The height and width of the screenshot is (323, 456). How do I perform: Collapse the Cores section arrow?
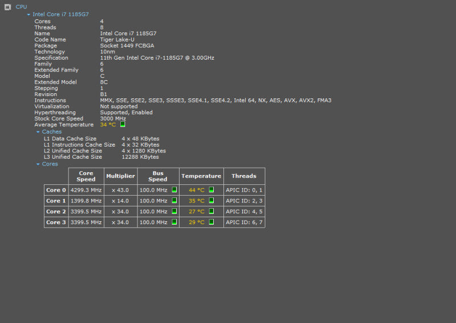[x=38, y=164]
